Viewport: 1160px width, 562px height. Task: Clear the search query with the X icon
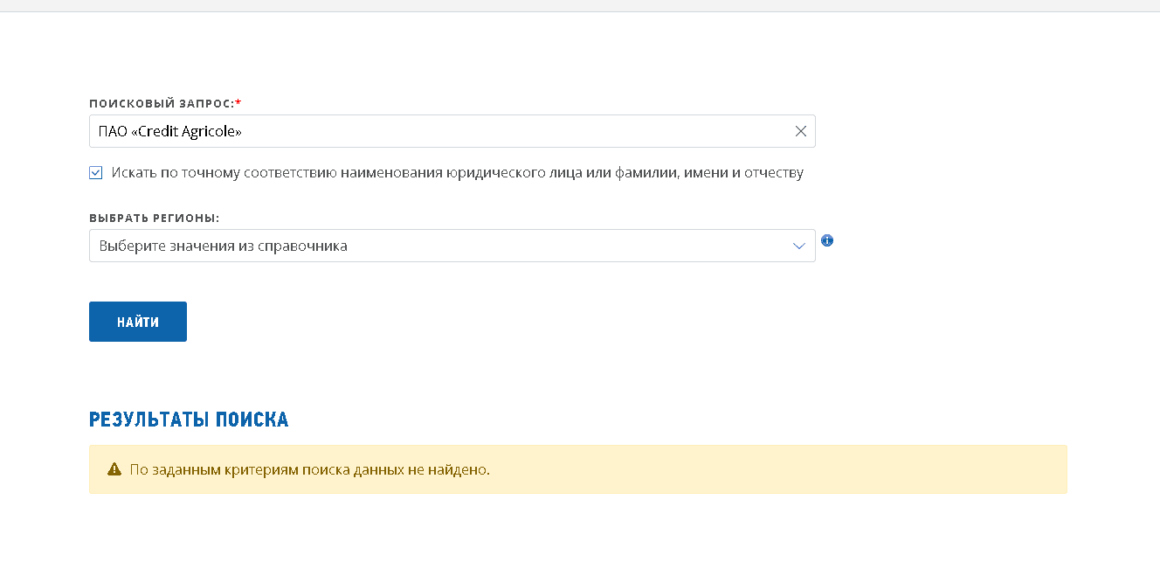[x=800, y=131]
